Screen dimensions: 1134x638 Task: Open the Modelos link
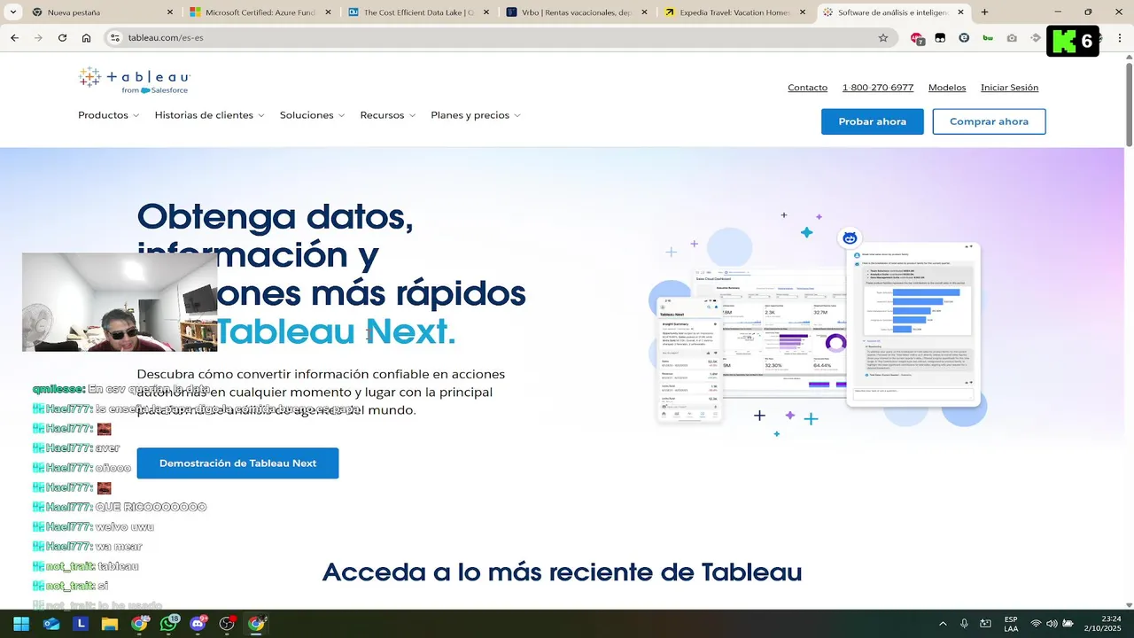click(947, 88)
